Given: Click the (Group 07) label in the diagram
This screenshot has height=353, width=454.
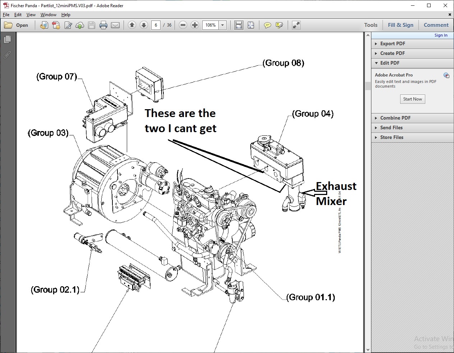Looking at the screenshot, I should tap(57, 76).
